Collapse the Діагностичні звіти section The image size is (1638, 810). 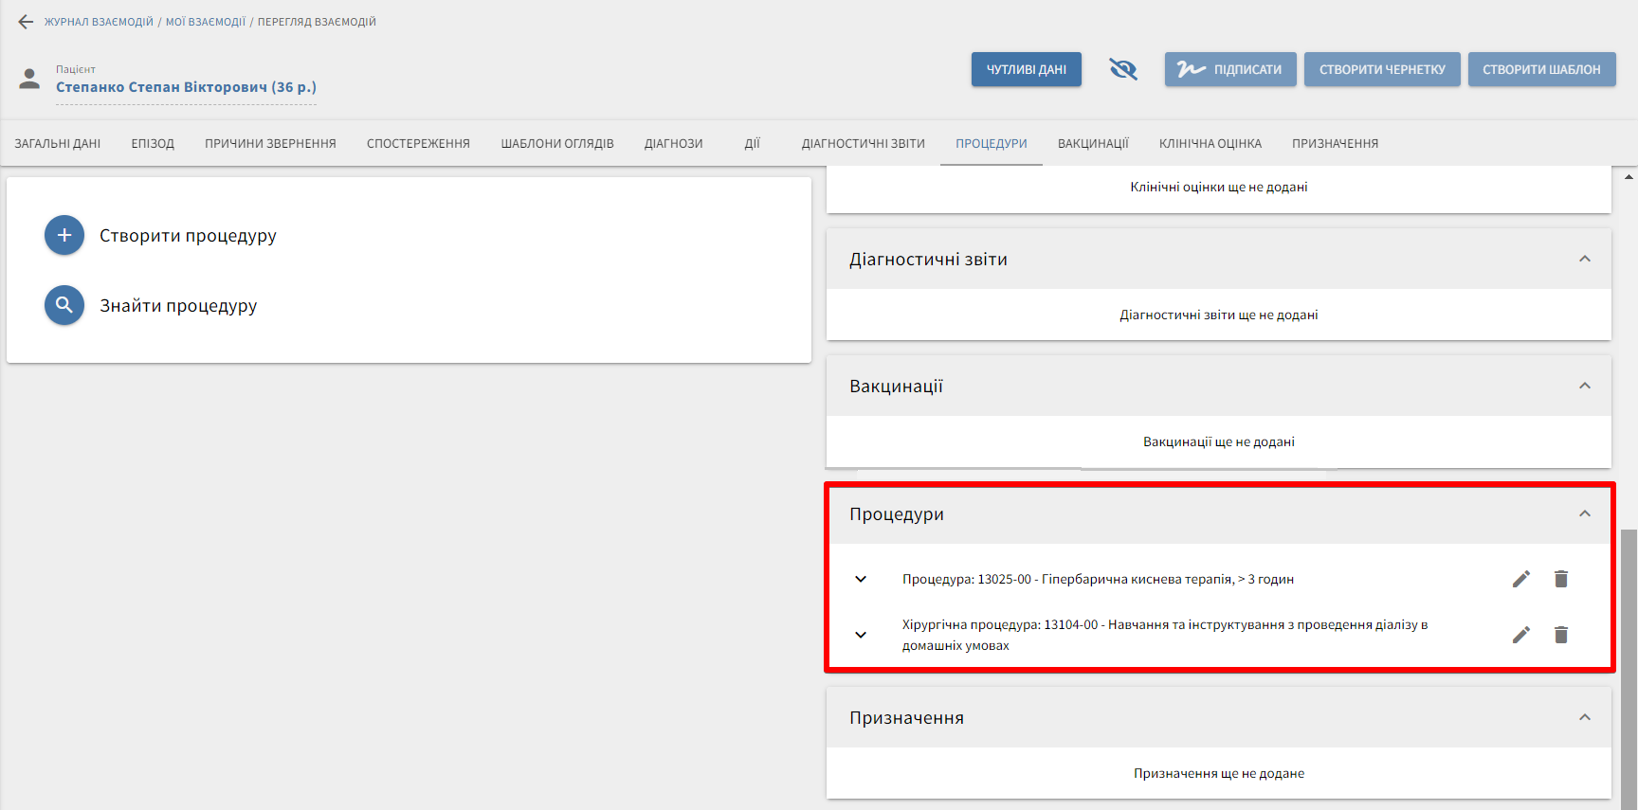point(1584,259)
